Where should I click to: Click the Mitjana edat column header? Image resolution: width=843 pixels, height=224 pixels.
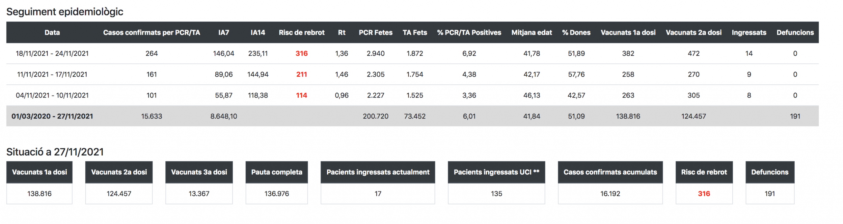[531, 33]
